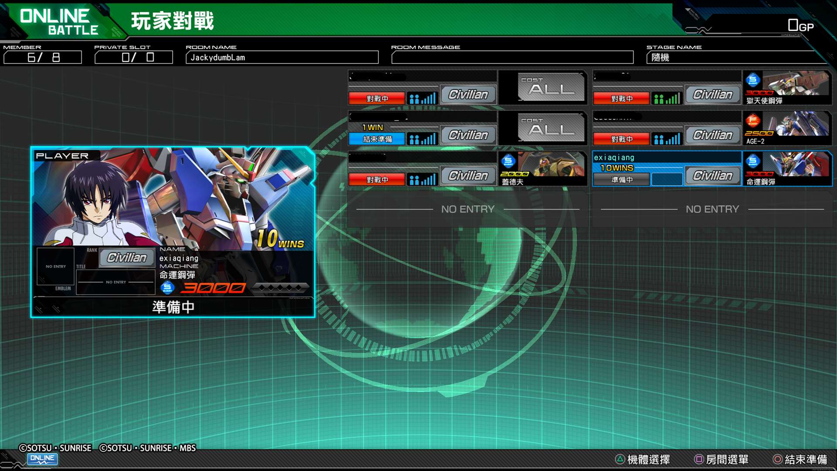Click the 3000 cost value in player card
This screenshot has height=471, width=837.
(x=214, y=288)
